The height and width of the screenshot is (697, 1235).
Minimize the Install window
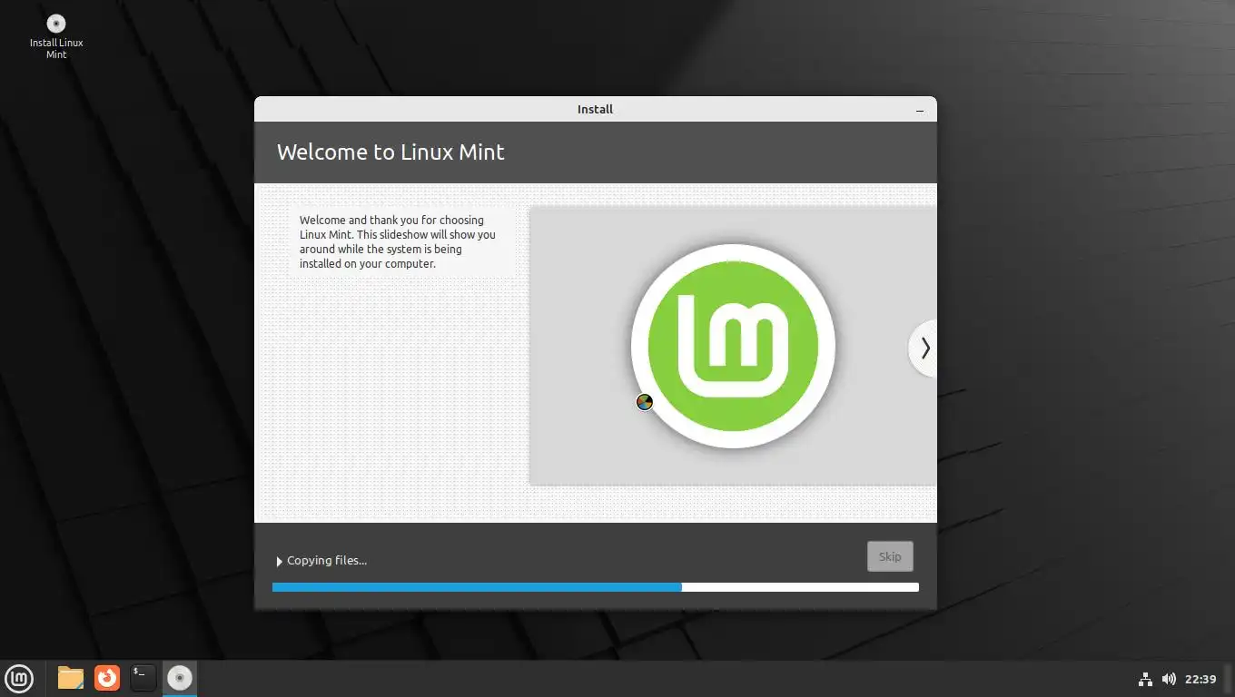pyautogui.click(x=920, y=110)
